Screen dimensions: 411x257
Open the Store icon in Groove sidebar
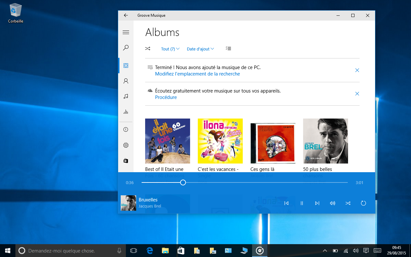tap(126, 161)
